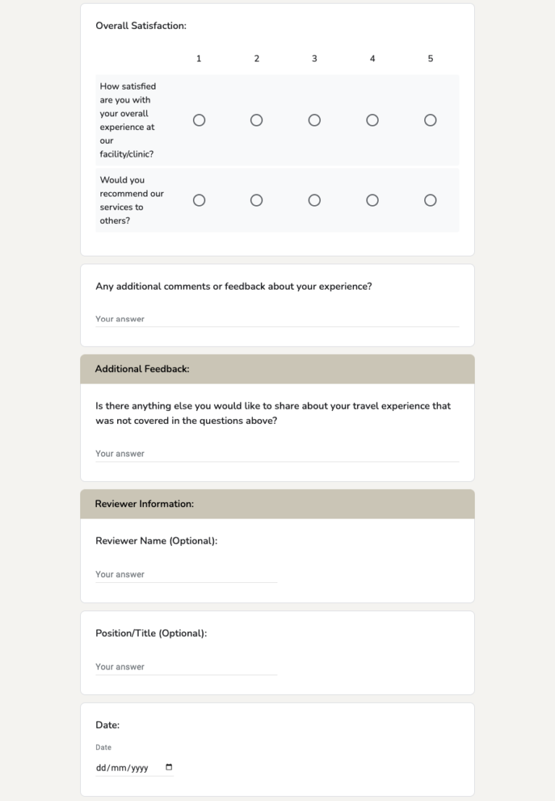Select rating 5 for overall facility satisfaction
Screen dimensions: 555x801
(430, 120)
